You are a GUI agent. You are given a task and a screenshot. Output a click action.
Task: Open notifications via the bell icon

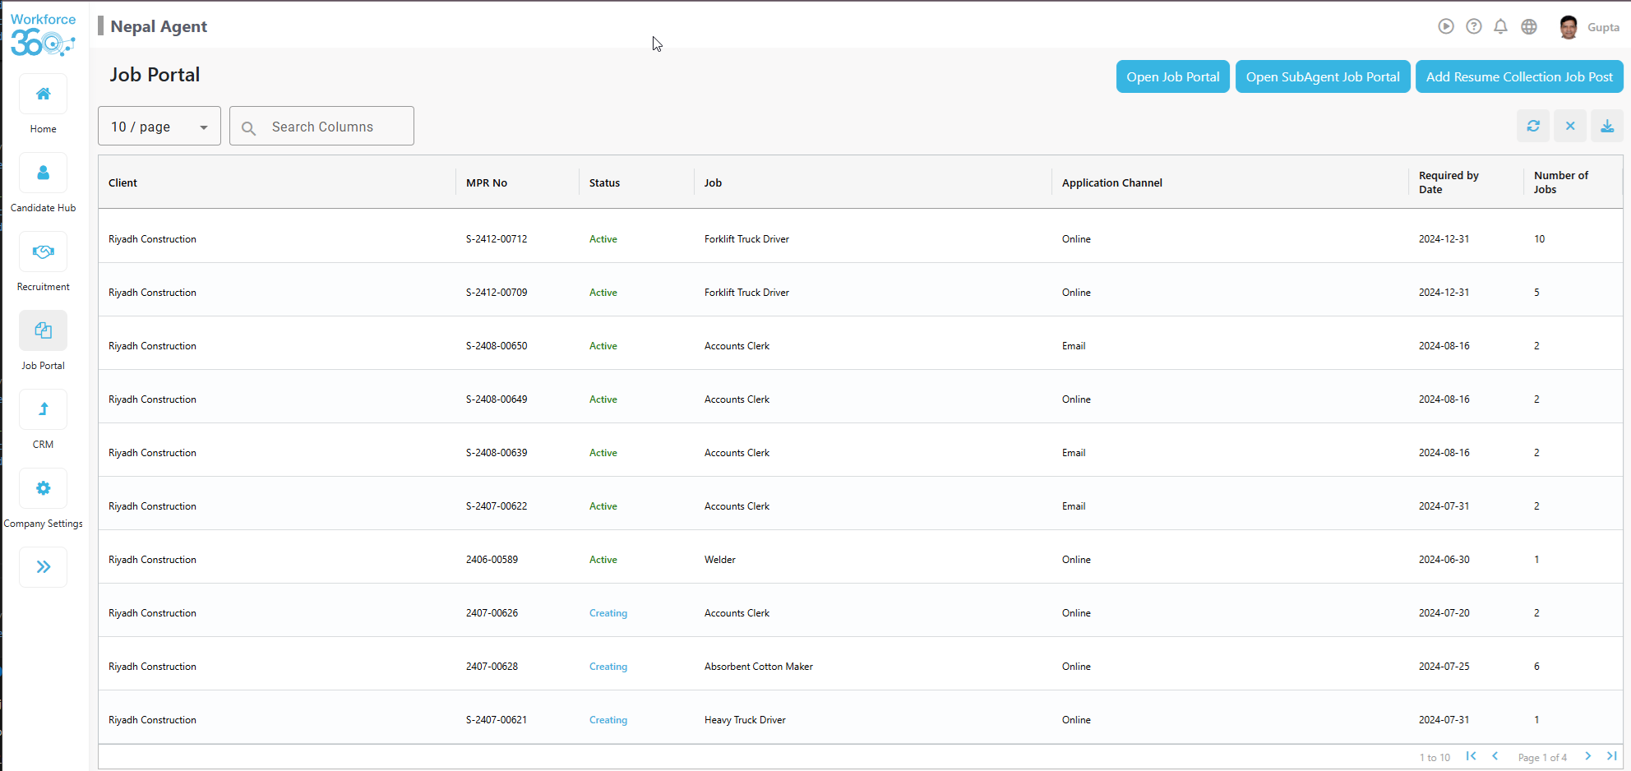[1500, 26]
